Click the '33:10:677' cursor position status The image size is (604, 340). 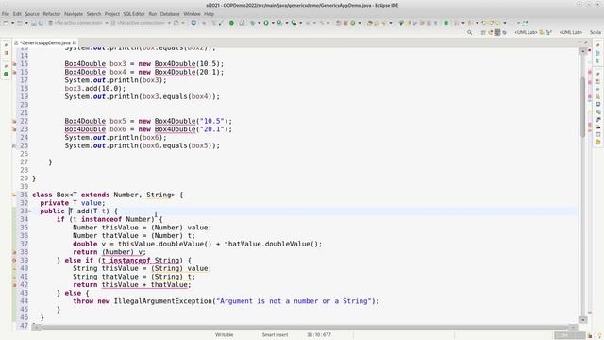pyautogui.click(x=319, y=335)
